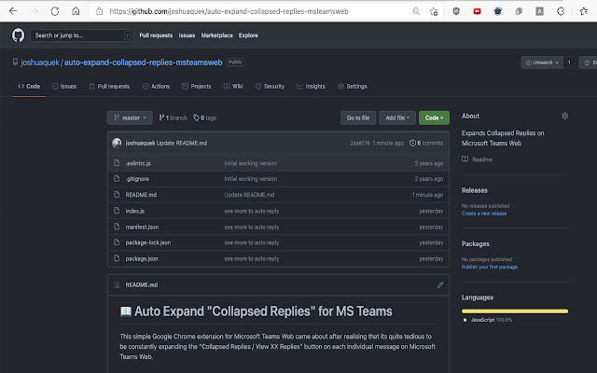Toggle the Unwatch repository button
This screenshot has height=373, width=597.
(x=541, y=62)
